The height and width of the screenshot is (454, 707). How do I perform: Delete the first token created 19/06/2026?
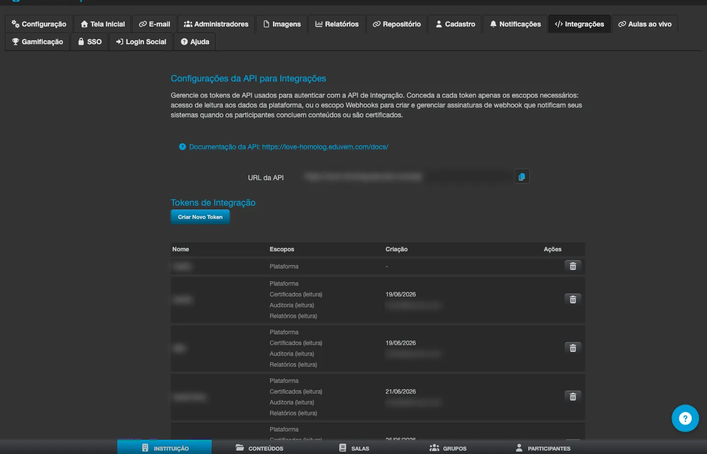pos(572,299)
